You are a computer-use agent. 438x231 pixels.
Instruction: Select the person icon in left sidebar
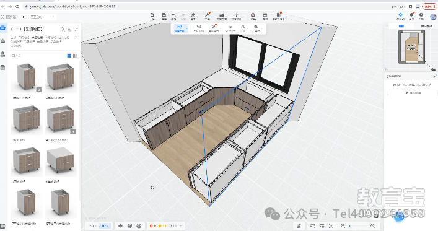(x=3, y=54)
